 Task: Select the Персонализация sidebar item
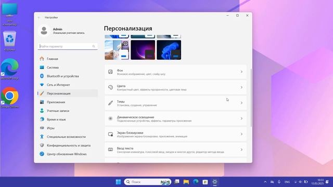tap(68, 94)
